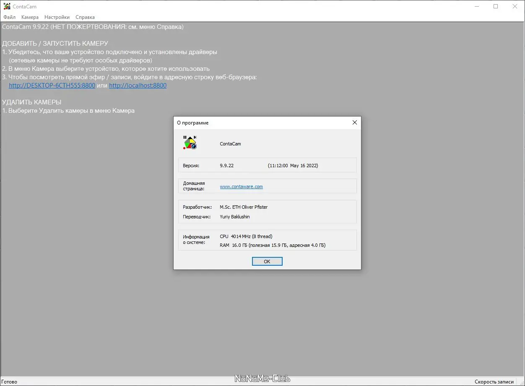525x386 pixels.
Task: Click the Версия: label
Action: (x=191, y=166)
